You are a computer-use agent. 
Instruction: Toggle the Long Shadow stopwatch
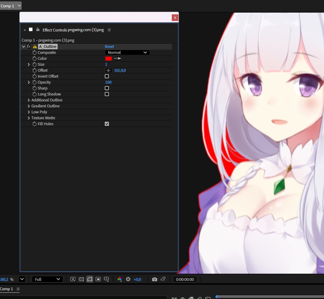click(35, 94)
